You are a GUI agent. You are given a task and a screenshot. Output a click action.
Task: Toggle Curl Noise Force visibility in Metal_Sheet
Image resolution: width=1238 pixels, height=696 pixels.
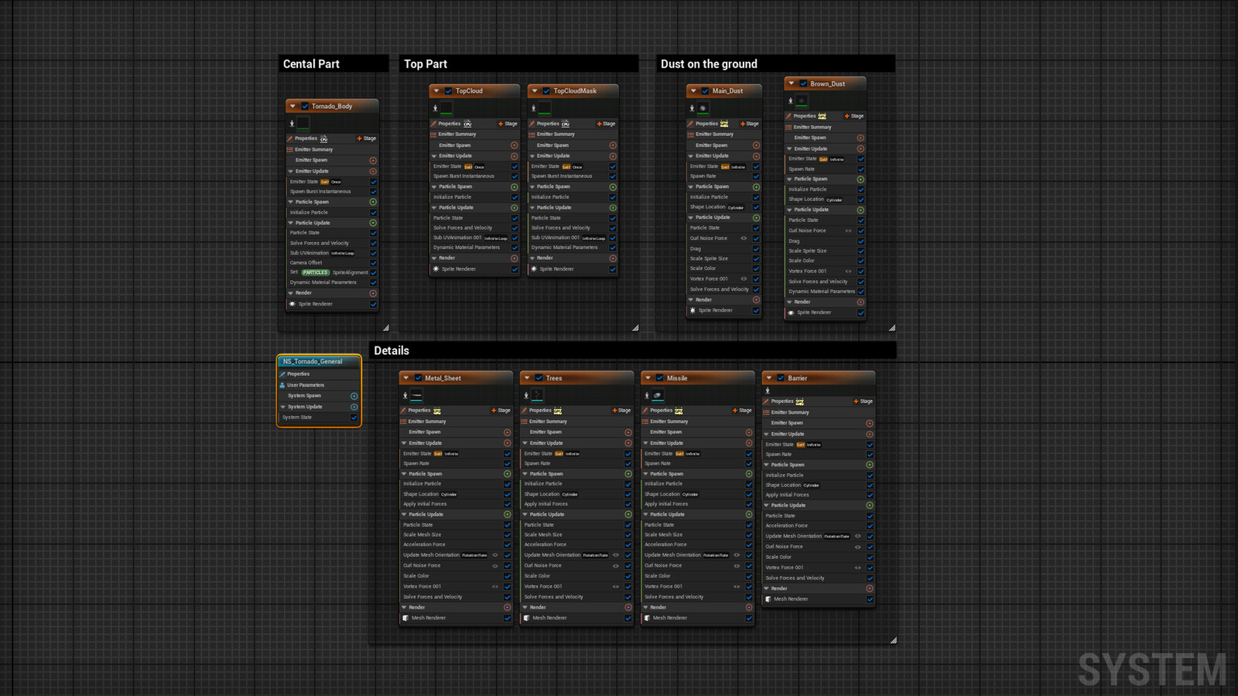495,565
